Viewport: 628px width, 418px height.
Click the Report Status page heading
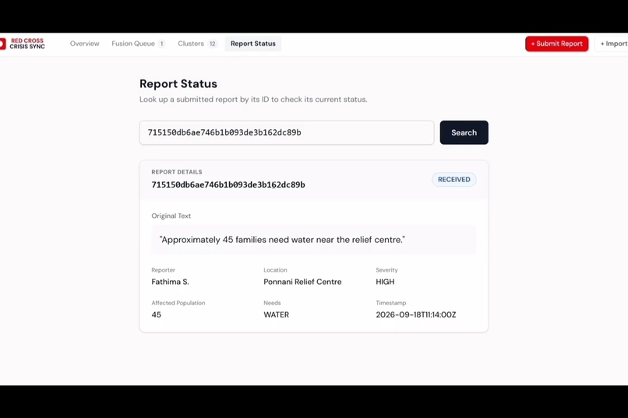click(x=178, y=83)
